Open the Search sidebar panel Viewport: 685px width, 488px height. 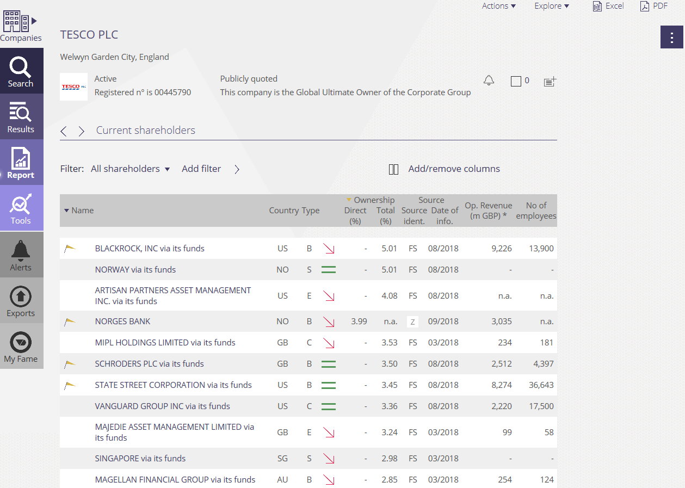coord(21,71)
